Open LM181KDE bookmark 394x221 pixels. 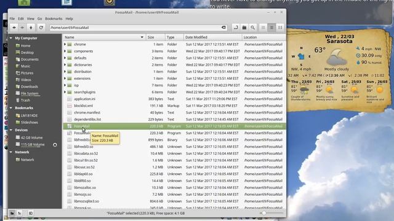(29, 115)
